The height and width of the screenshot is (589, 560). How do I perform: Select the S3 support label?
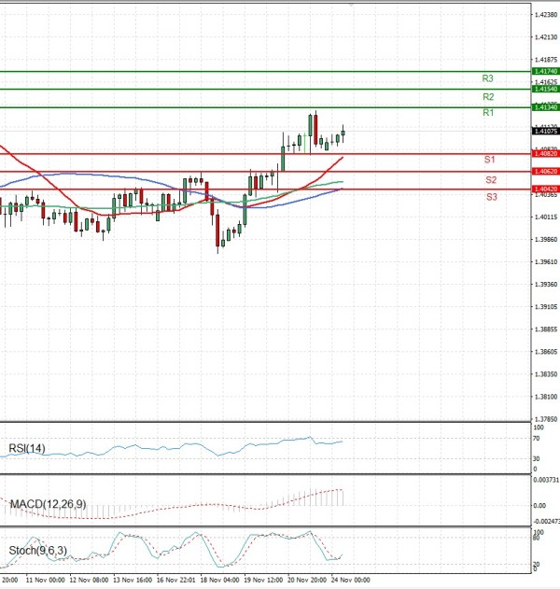[x=490, y=197]
